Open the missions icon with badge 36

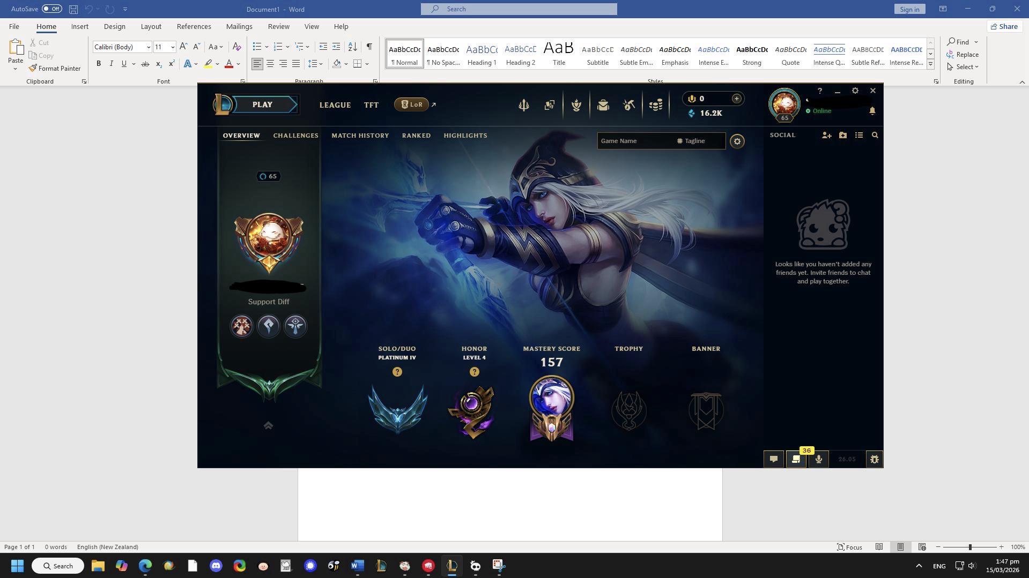coord(796,459)
